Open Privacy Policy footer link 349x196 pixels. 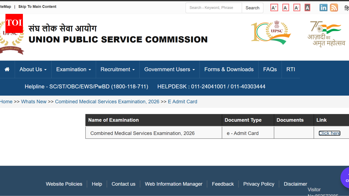[x=259, y=184]
